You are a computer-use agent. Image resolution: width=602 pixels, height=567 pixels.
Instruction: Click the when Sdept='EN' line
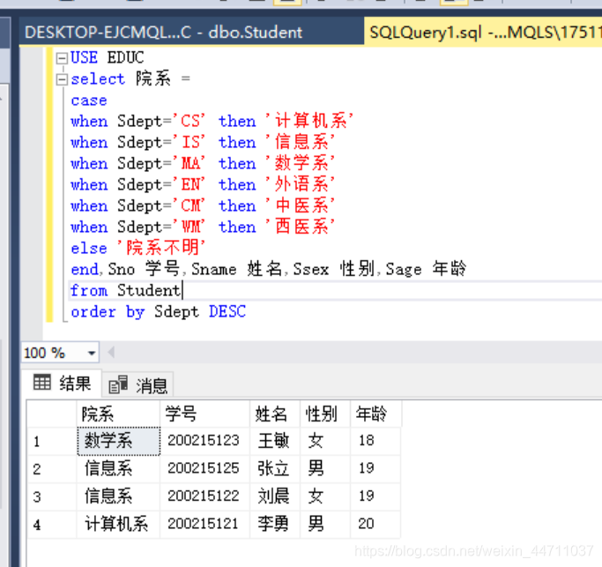coord(203,185)
